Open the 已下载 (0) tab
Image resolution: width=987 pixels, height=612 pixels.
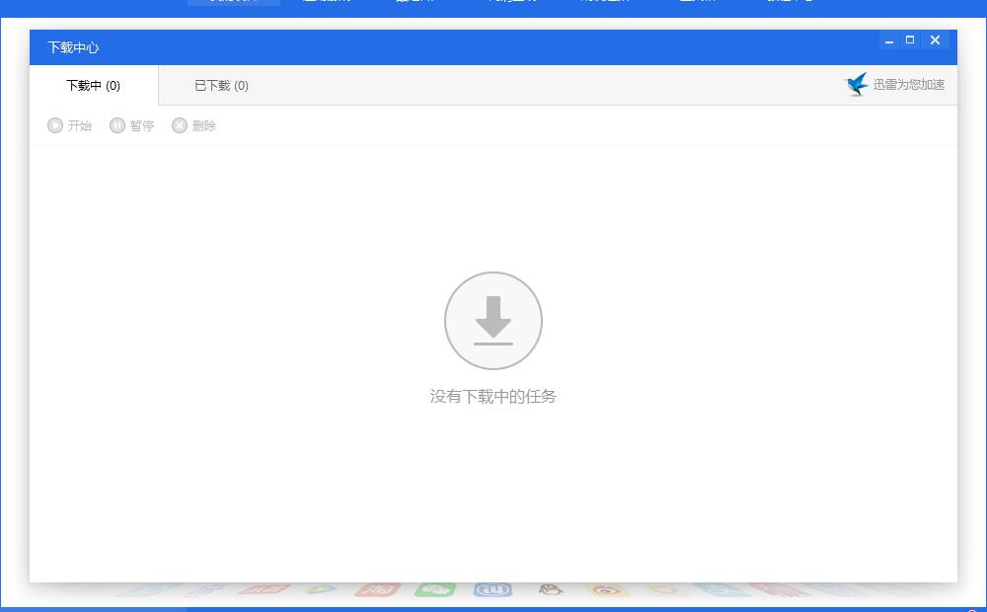click(221, 85)
